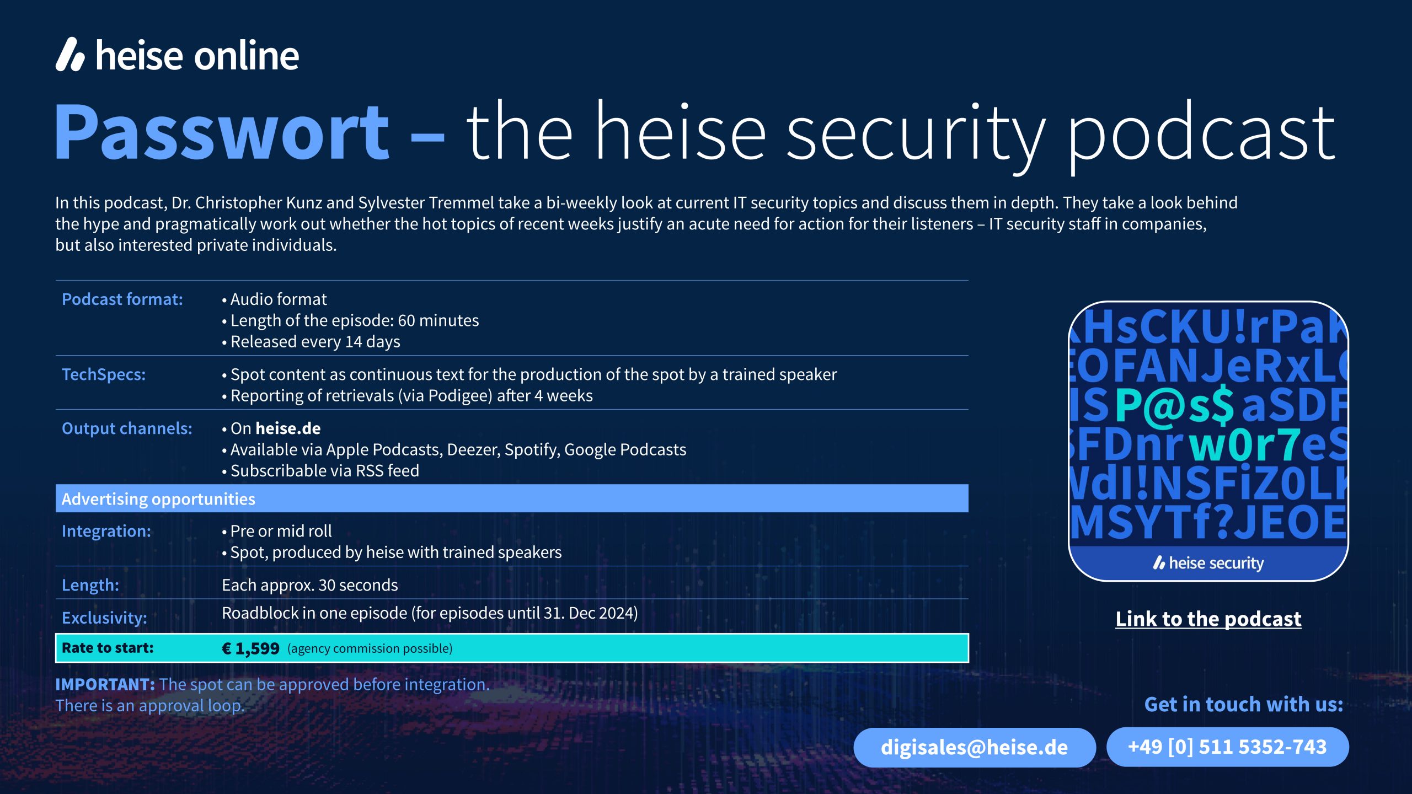Select the "Advertising opportunities" header bar
Screen dimensions: 1412x794
(x=512, y=498)
